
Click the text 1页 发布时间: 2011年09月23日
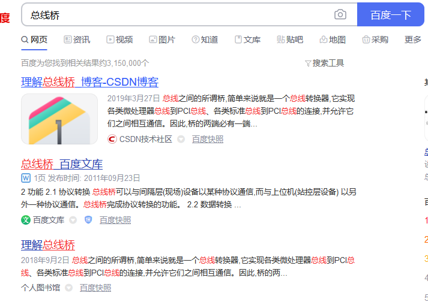click(x=87, y=178)
